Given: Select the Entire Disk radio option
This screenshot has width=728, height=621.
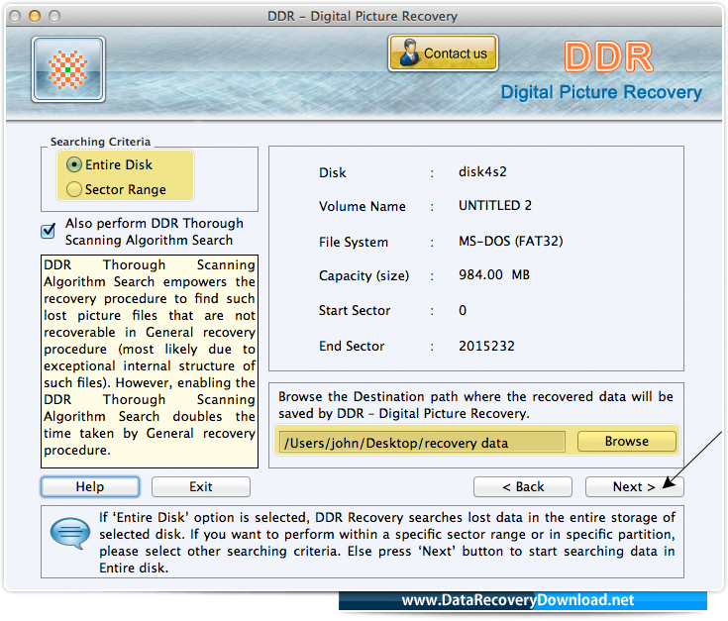Looking at the screenshot, I should [74, 164].
